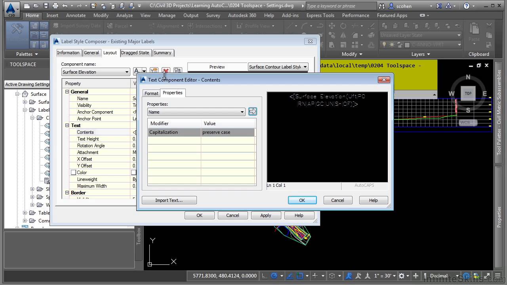Image resolution: width=507 pixels, height=285 pixels.
Task: Open the Properties Name dropdown
Action: (196, 112)
